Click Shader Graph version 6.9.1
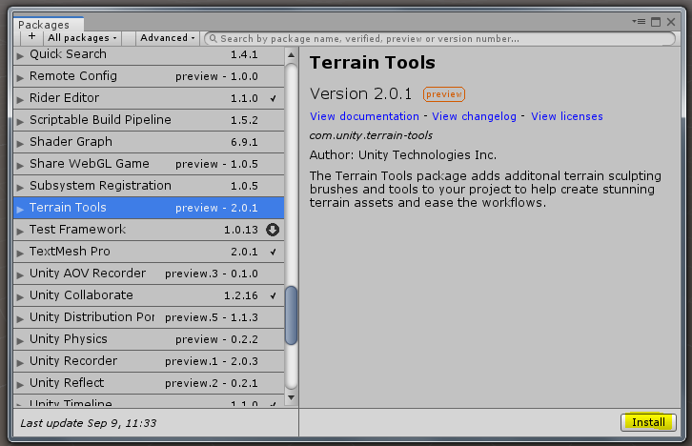 244,142
